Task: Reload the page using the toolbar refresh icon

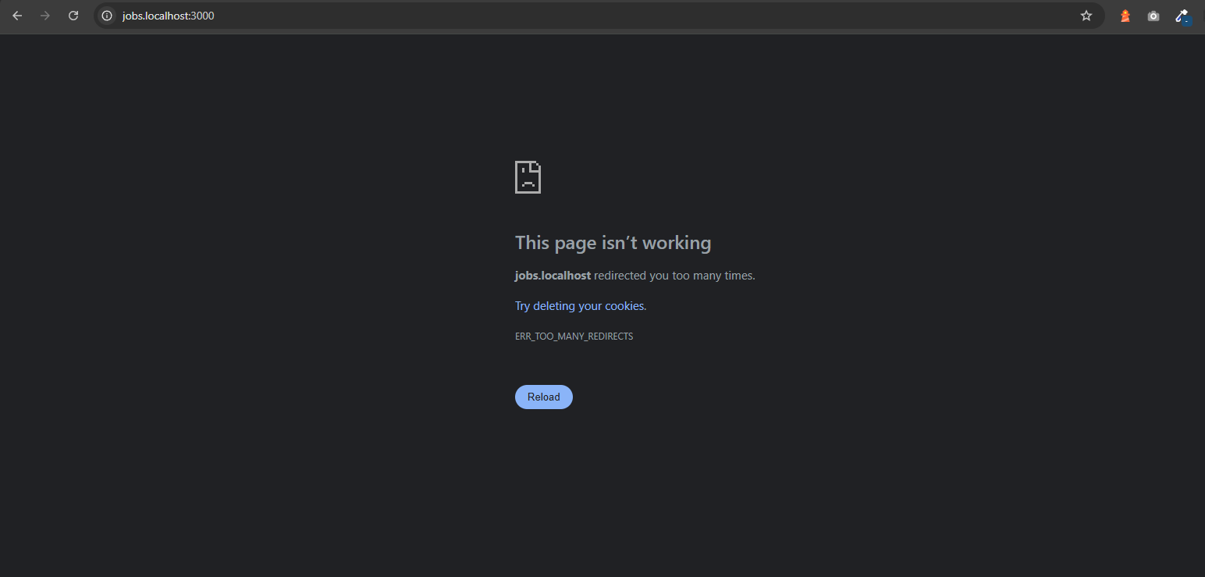Action: (73, 16)
